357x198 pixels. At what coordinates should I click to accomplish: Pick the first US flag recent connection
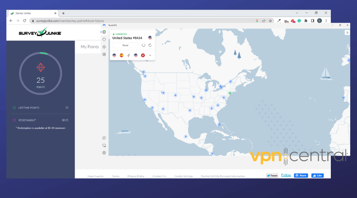point(114,55)
